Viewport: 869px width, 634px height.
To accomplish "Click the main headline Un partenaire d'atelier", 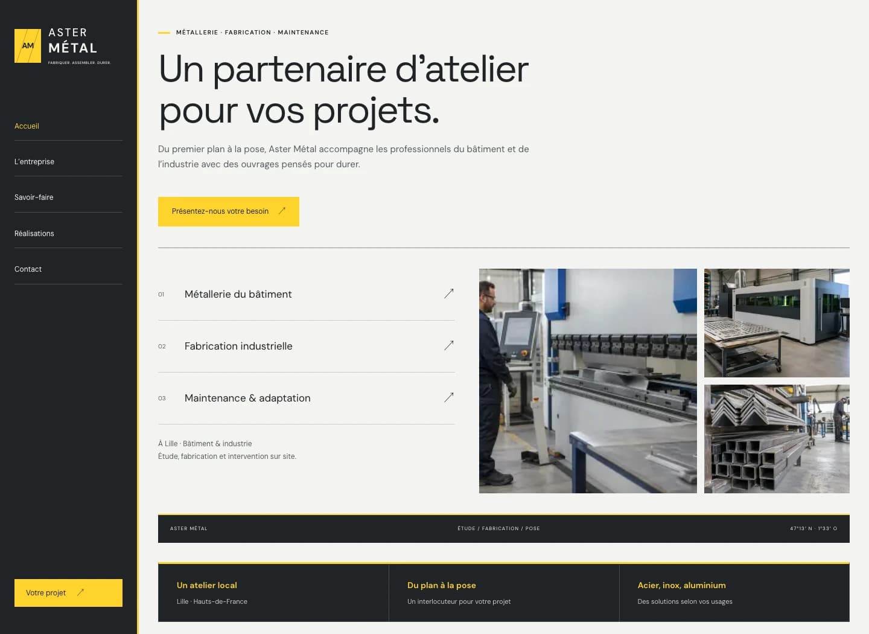I will tap(344, 89).
